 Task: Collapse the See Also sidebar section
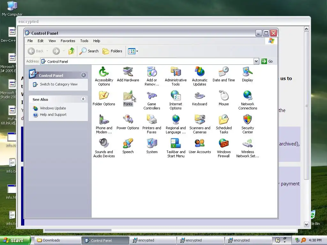point(83,99)
